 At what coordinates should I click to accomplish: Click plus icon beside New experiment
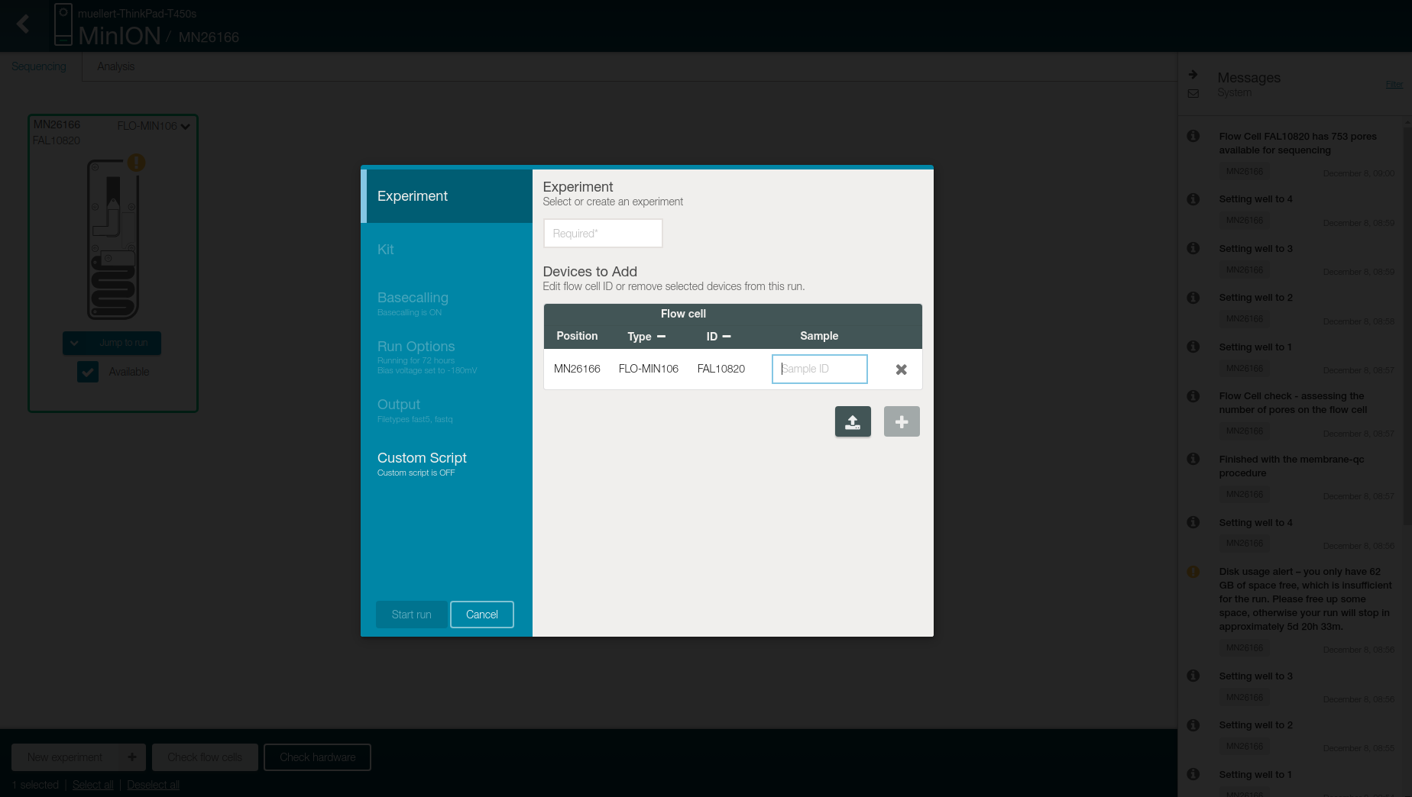[x=132, y=757]
